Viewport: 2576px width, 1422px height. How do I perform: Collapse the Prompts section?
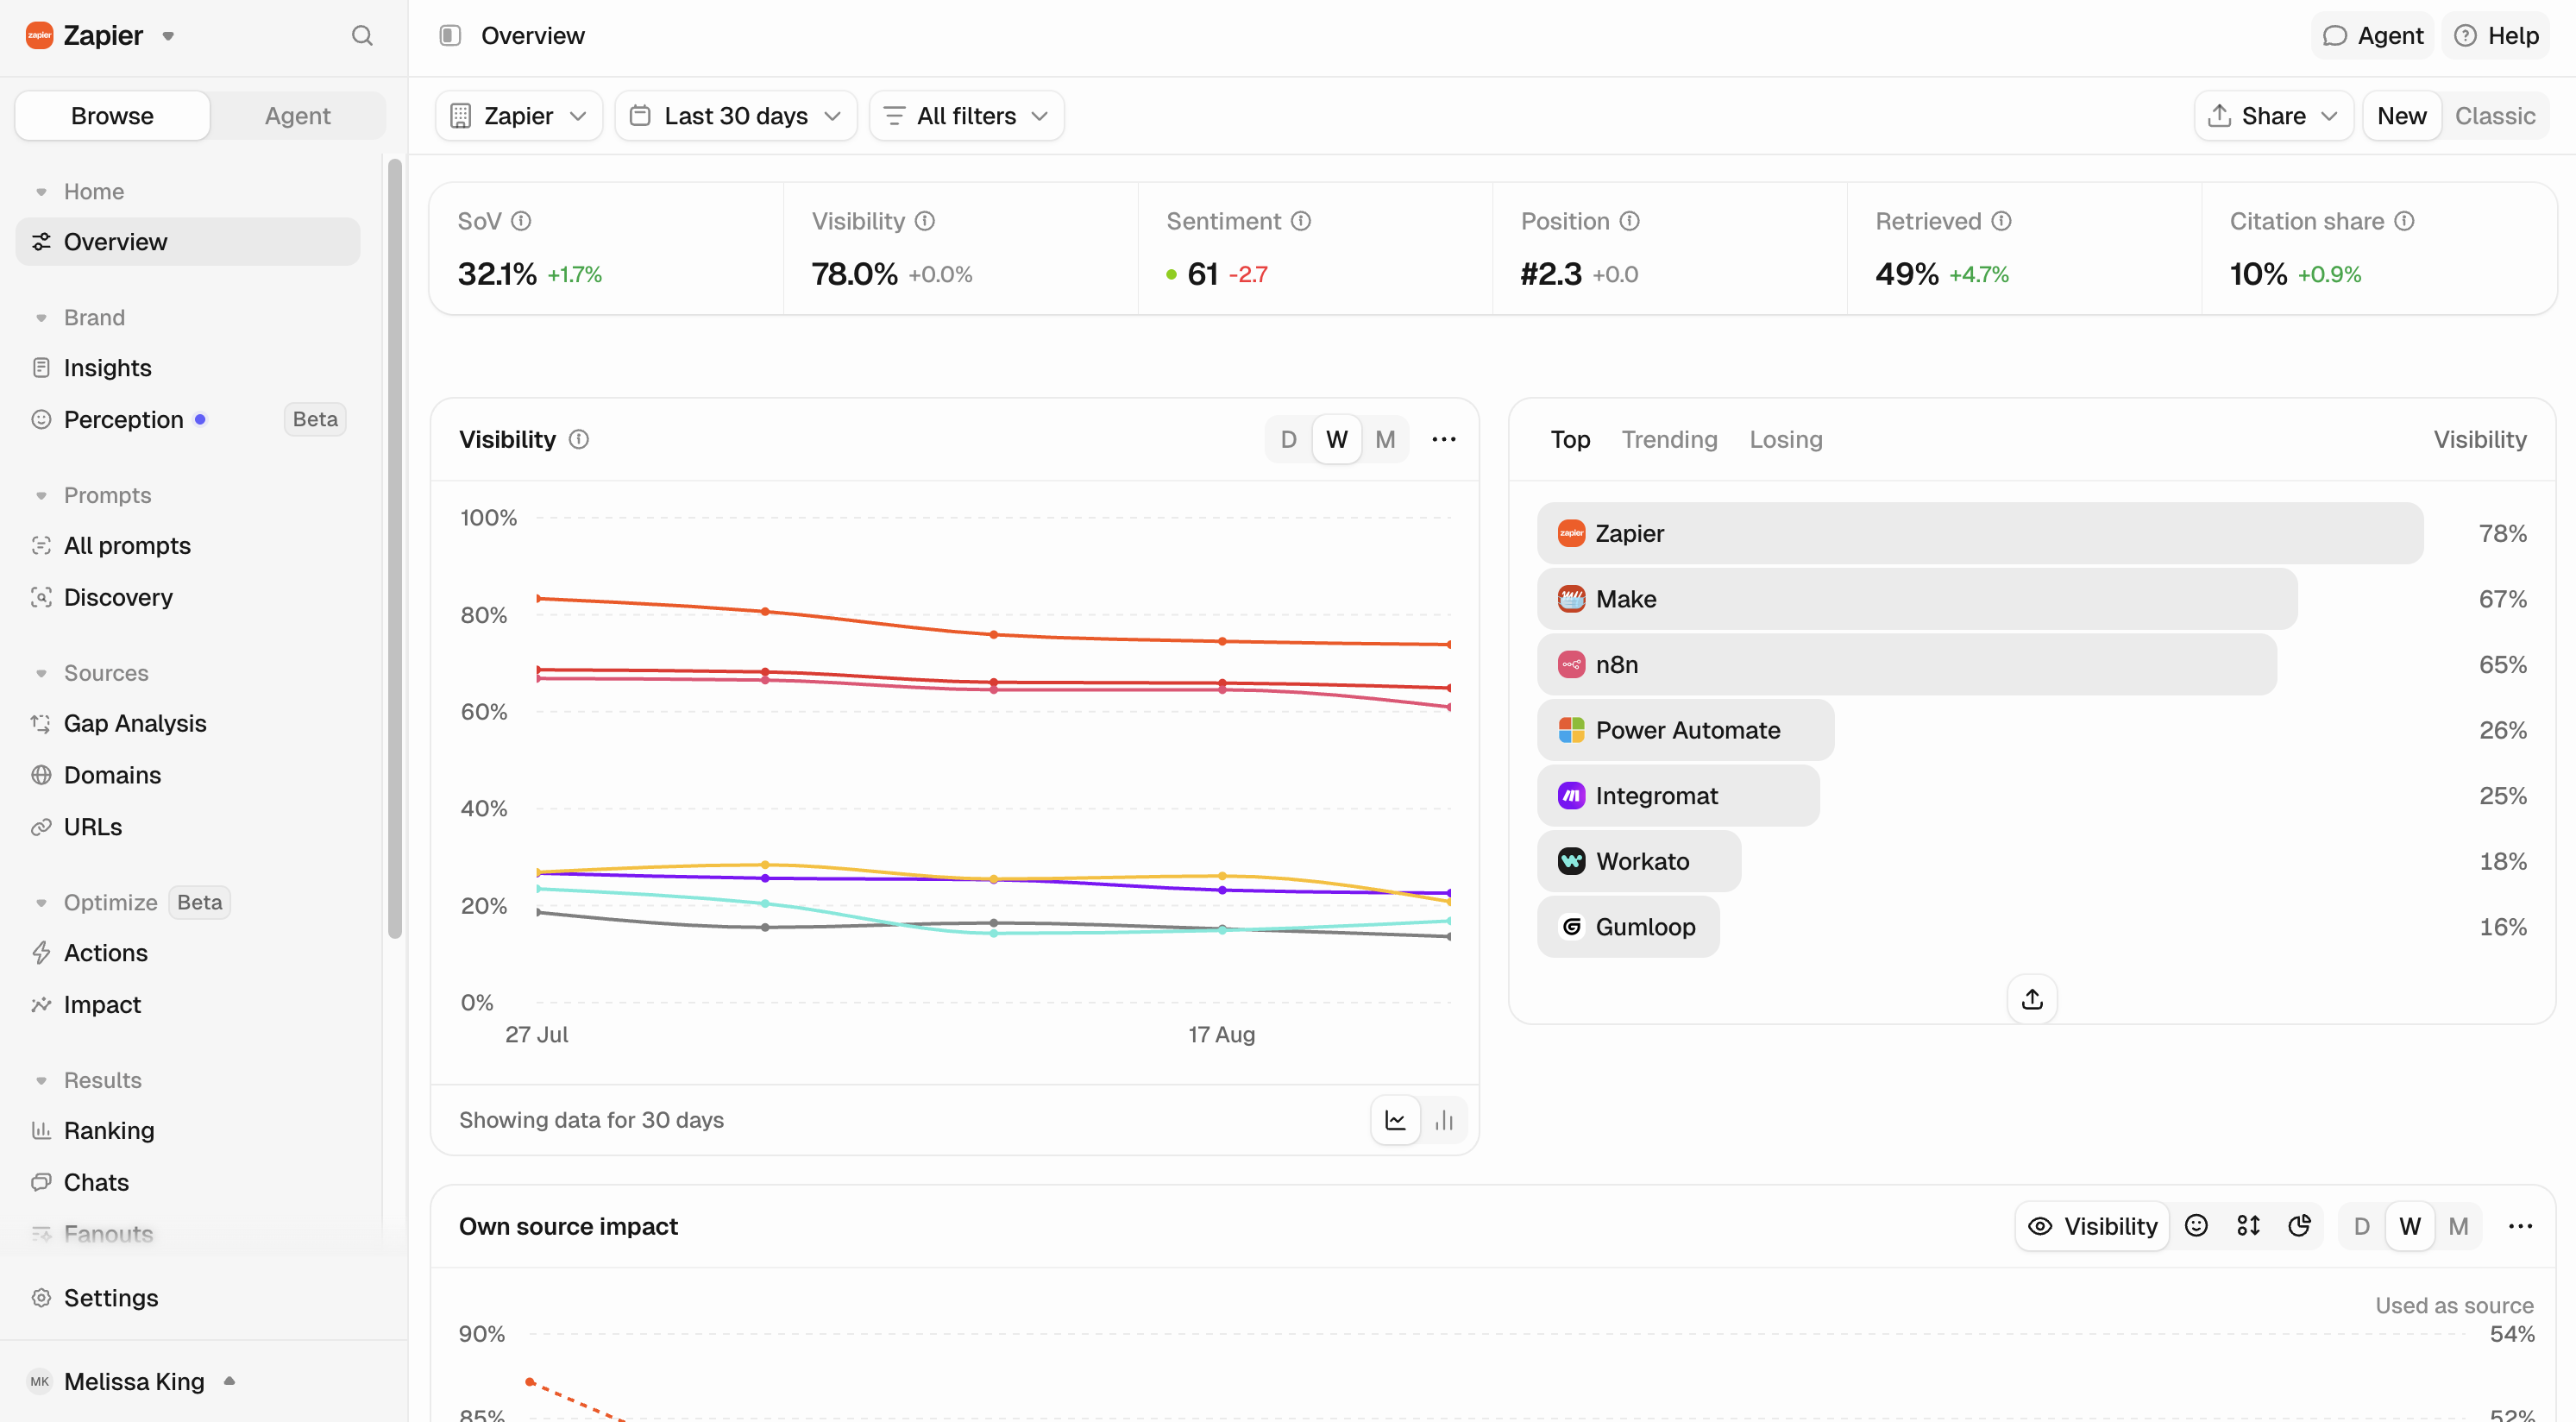[93, 495]
